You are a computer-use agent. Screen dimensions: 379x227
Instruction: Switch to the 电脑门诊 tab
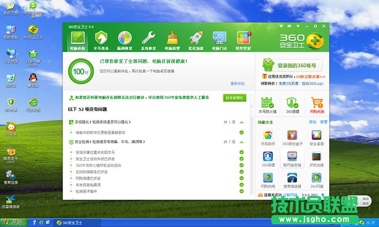(219, 41)
